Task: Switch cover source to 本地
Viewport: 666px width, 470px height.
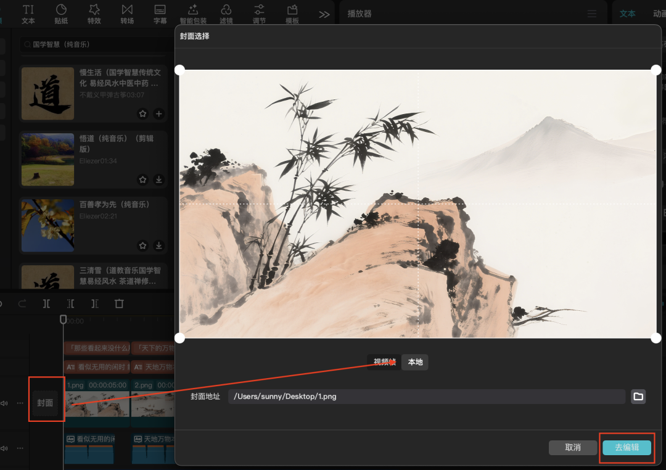Action: 415,362
